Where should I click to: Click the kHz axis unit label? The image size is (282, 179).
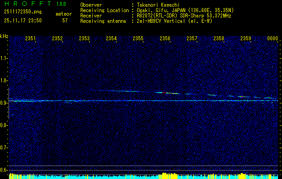4,36
